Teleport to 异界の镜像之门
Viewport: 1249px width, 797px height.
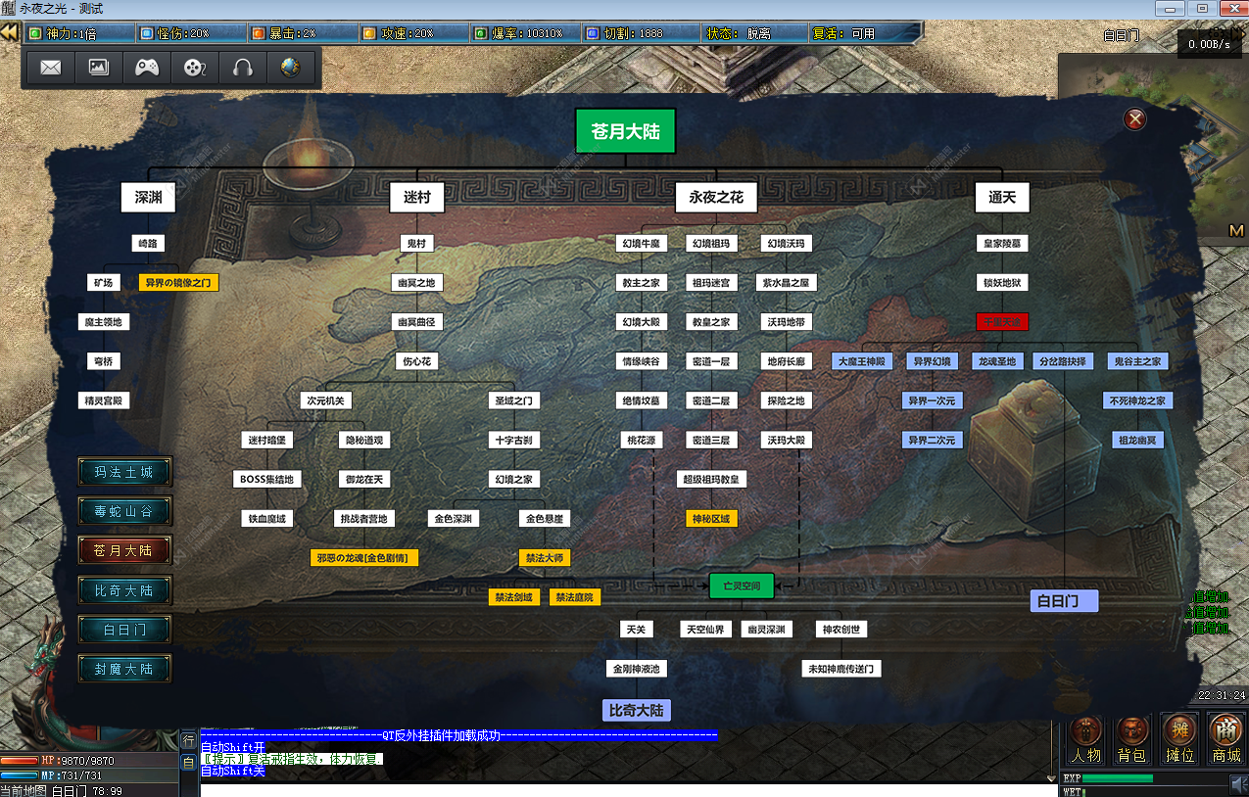point(178,283)
